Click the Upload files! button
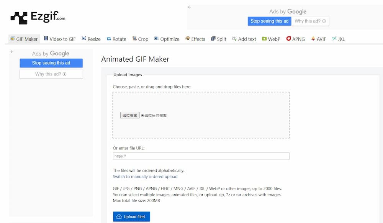383x223 pixels. pyautogui.click(x=131, y=216)
